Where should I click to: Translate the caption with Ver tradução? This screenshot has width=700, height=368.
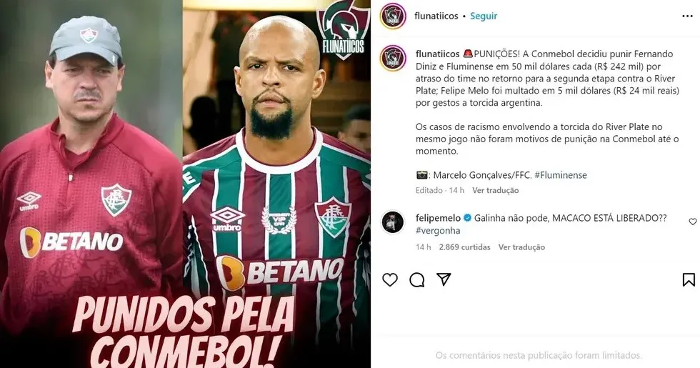496,190
